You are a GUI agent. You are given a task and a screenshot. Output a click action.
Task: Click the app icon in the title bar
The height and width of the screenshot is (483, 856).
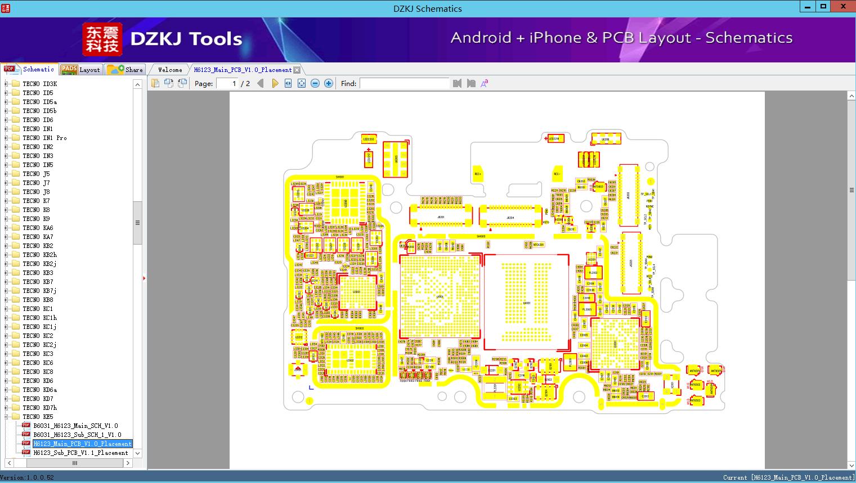pos(5,8)
